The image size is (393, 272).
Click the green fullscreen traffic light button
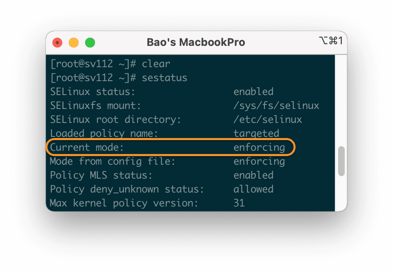(x=90, y=42)
